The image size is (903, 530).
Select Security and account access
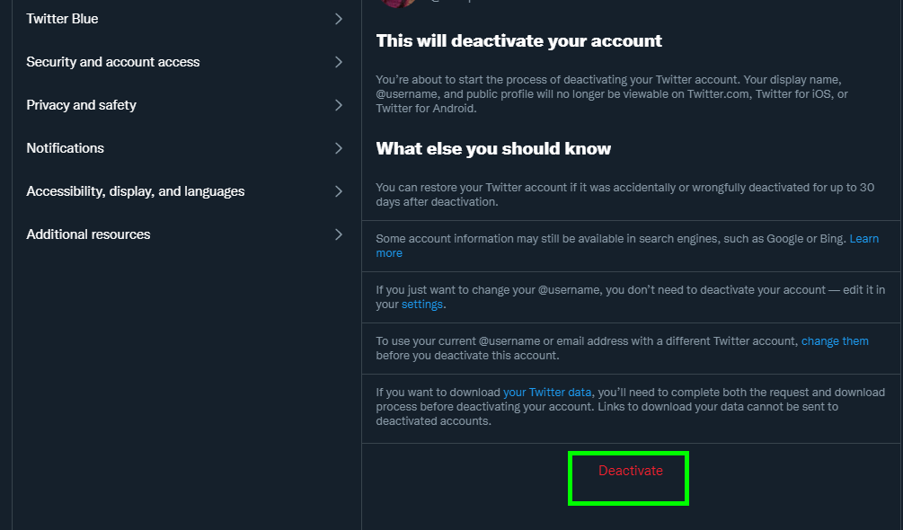point(113,62)
